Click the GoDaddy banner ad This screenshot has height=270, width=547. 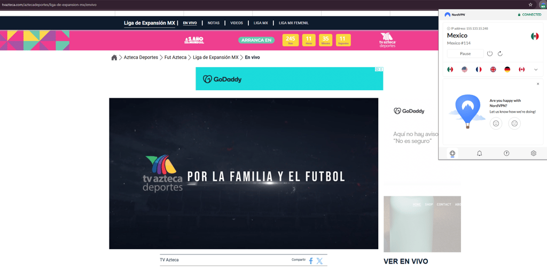click(289, 79)
